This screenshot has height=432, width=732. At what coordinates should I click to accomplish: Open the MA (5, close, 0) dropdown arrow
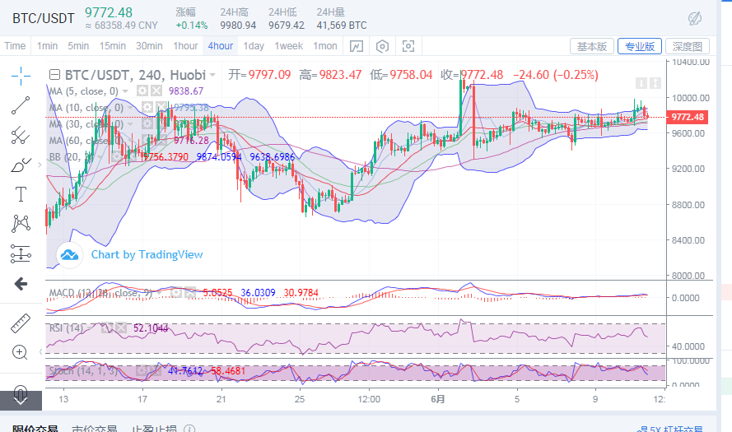click(125, 91)
